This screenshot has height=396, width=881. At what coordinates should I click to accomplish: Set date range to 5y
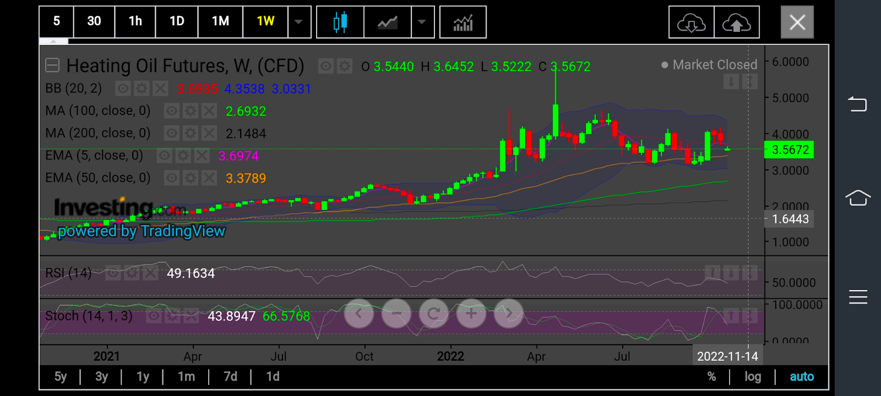point(61,377)
